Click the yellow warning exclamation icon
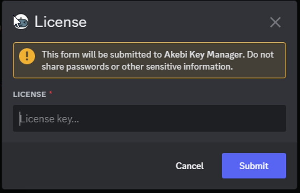 click(27, 56)
